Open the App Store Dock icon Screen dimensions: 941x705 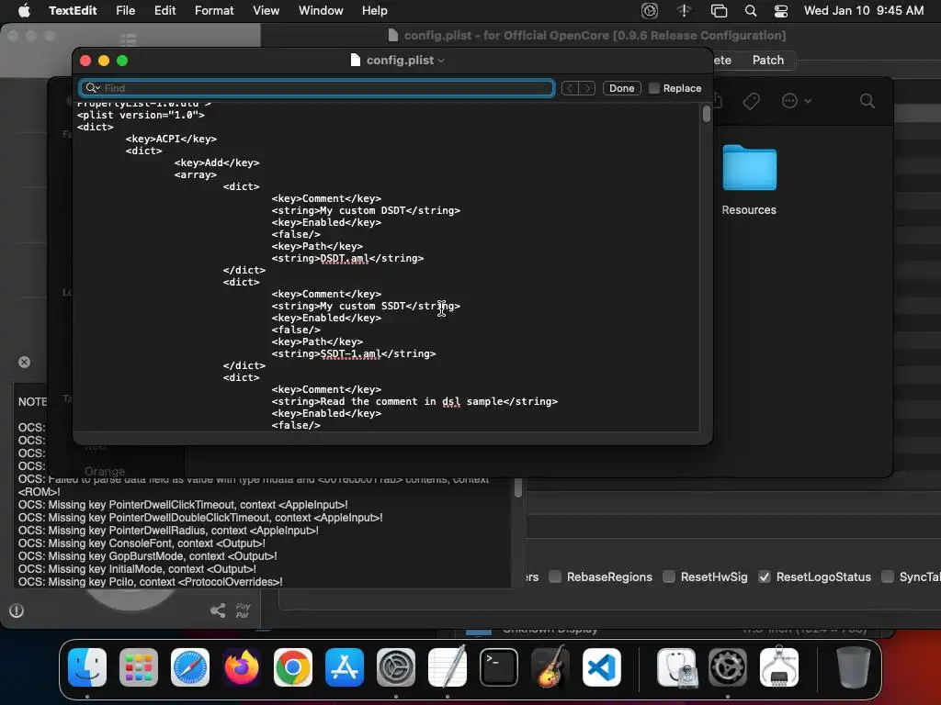click(345, 667)
